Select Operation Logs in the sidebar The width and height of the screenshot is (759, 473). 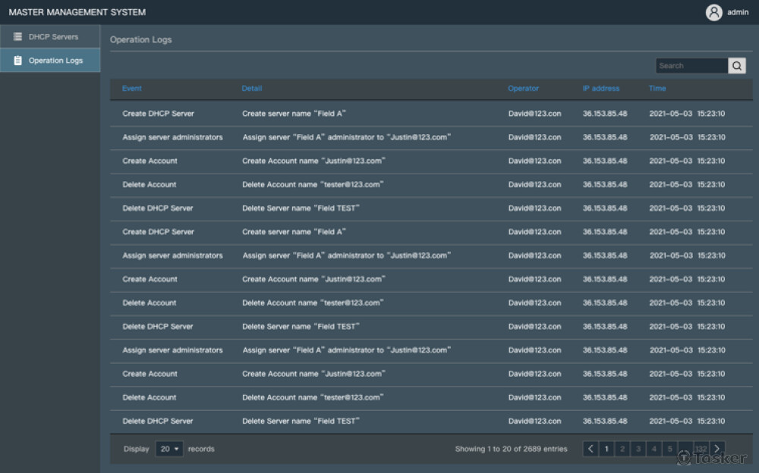click(x=55, y=61)
